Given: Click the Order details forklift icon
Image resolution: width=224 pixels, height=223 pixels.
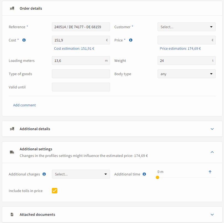Looking at the screenshot, I should click(12, 8).
